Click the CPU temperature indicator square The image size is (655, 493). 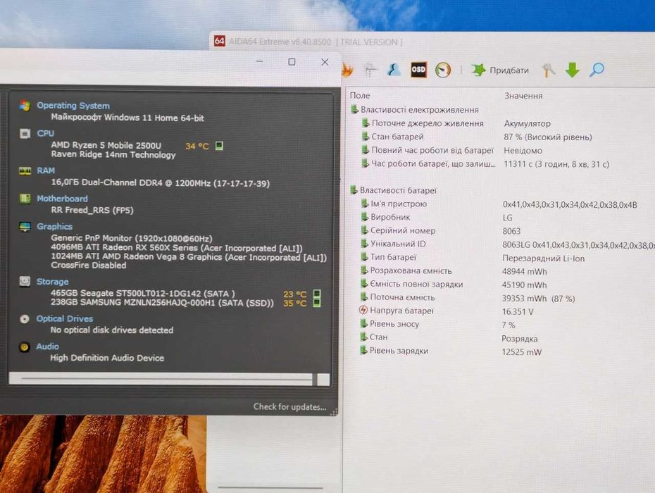(x=219, y=145)
